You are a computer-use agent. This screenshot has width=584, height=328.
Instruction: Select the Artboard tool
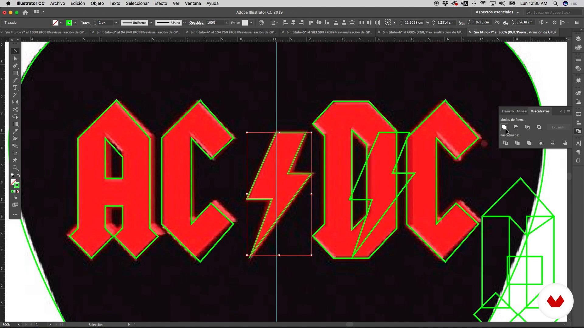click(x=15, y=153)
